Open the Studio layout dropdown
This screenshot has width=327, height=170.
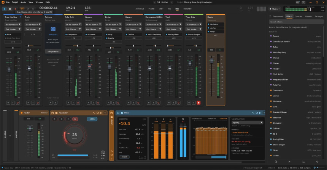275,9
